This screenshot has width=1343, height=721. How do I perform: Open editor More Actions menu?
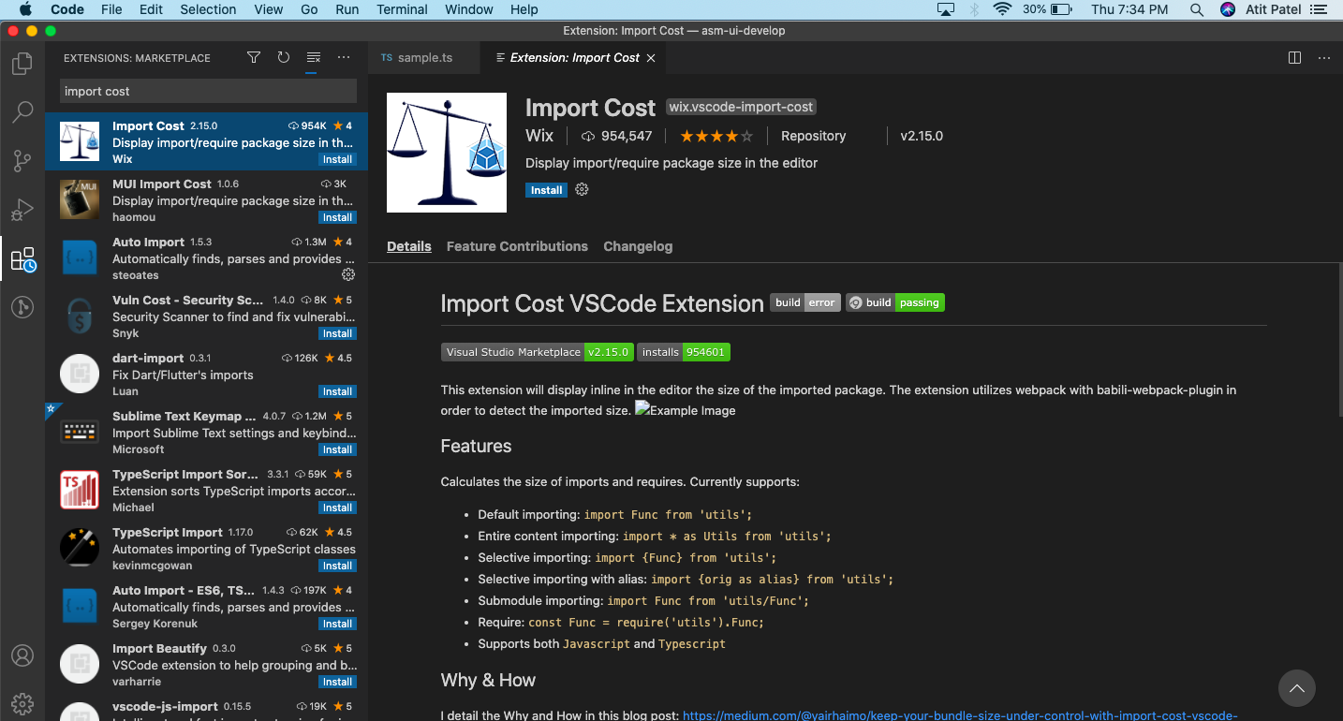tap(1324, 57)
